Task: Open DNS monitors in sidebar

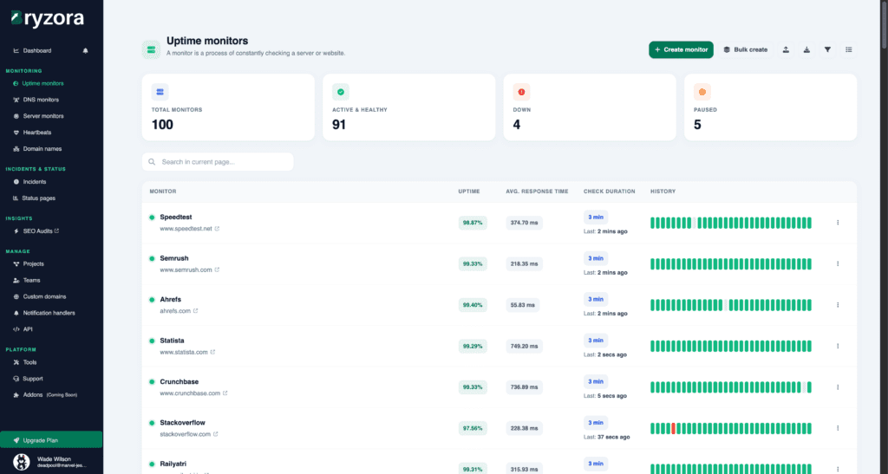Action: 41,100
